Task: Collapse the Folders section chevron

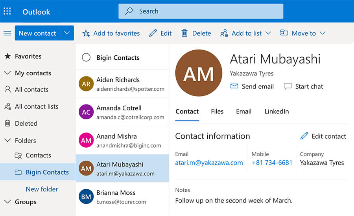Action: 7,140
